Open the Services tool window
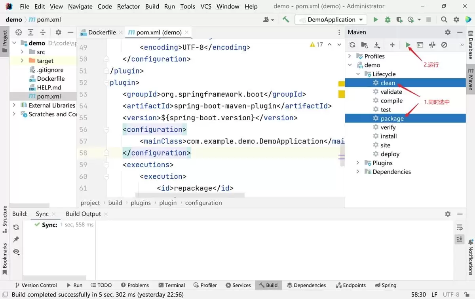The height and width of the screenshot is (299, 475). [238, 285]
